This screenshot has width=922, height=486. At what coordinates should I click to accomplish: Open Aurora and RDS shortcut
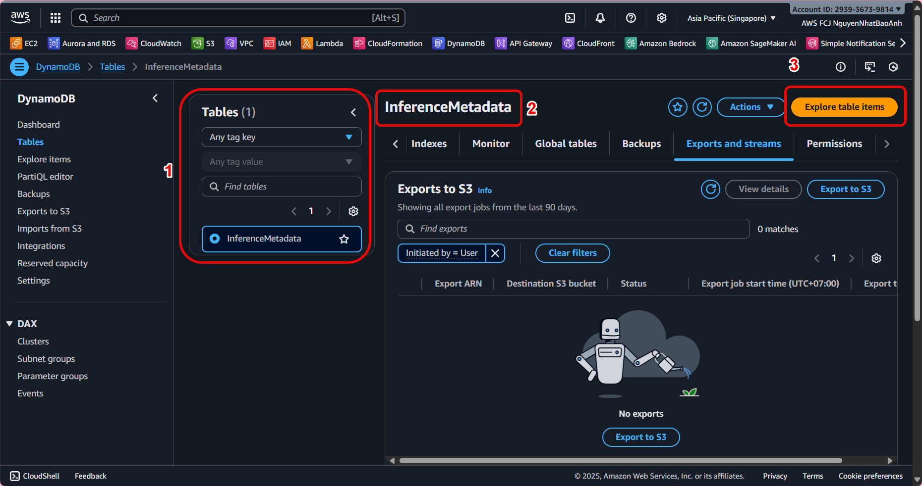point(82,44)
